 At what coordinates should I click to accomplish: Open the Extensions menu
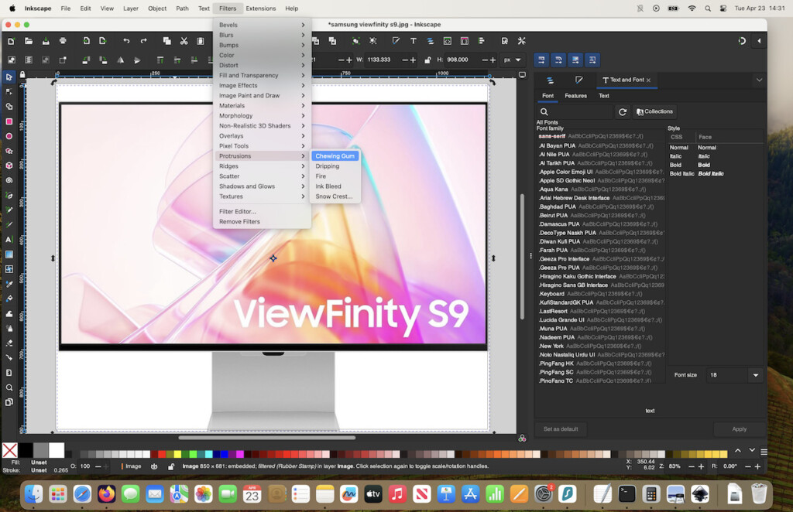260,9
